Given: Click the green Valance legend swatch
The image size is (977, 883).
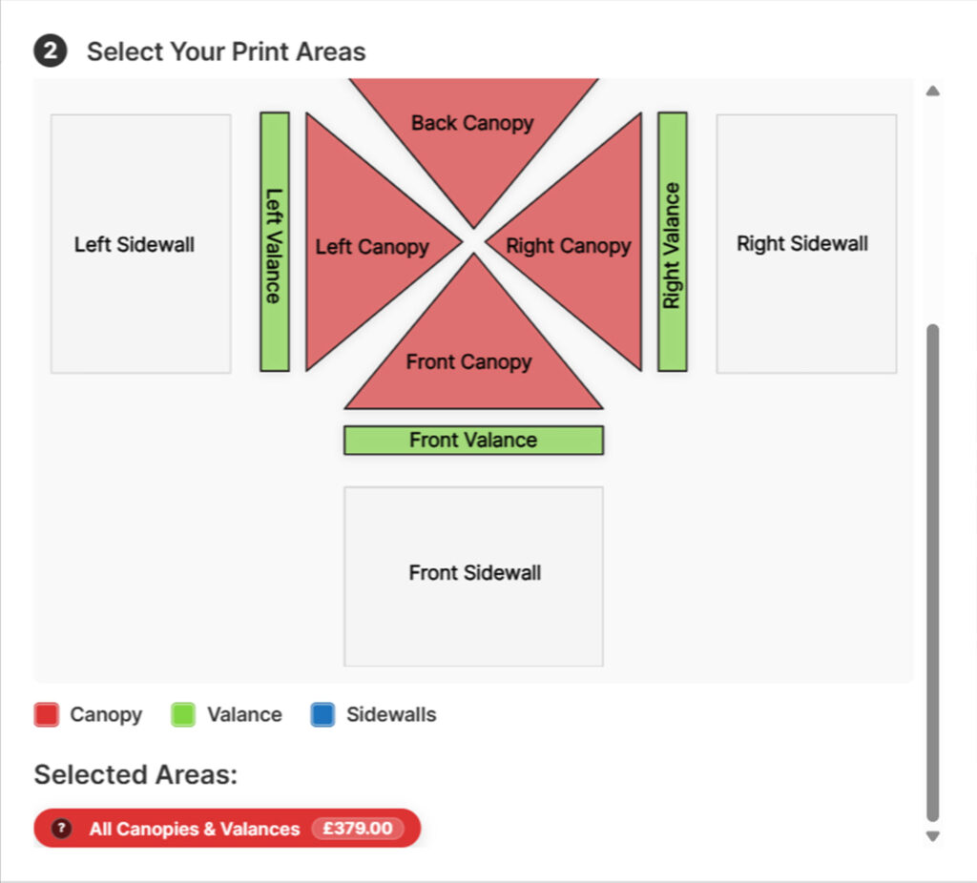Looking at the screenshot, I should 183,715.
